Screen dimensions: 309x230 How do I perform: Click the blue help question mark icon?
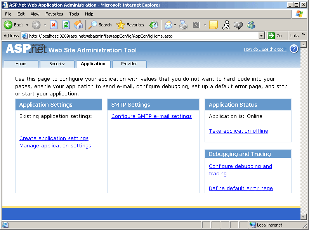(294, 49)
